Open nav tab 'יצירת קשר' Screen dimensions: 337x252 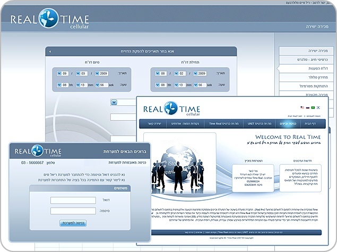click(x=154, y=124)
